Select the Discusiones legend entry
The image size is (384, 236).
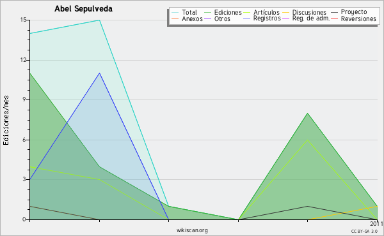[309, 12]
